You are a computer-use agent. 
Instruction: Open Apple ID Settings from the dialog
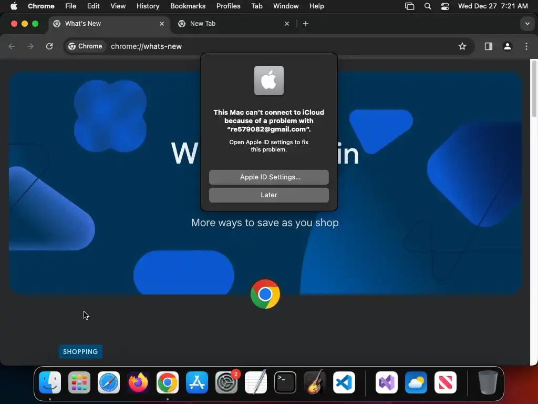pos(268,177)
